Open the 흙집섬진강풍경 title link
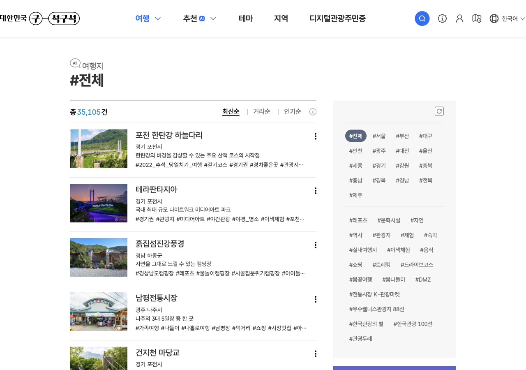The height and width of the screenshot is (370, 526). click(x=160, y=244)
